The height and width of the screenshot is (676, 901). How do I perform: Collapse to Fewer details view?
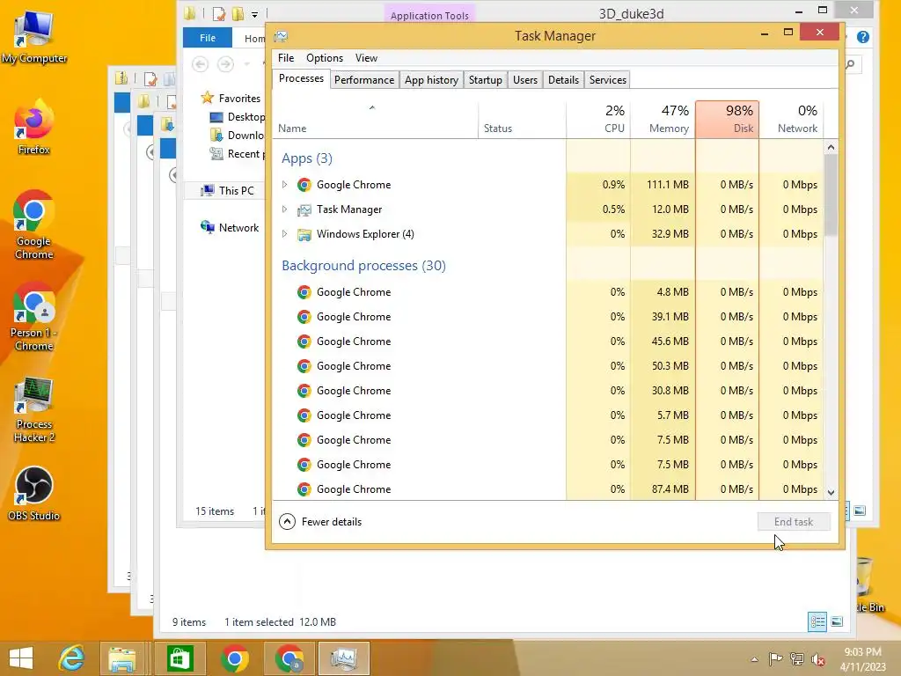[320, 521]
